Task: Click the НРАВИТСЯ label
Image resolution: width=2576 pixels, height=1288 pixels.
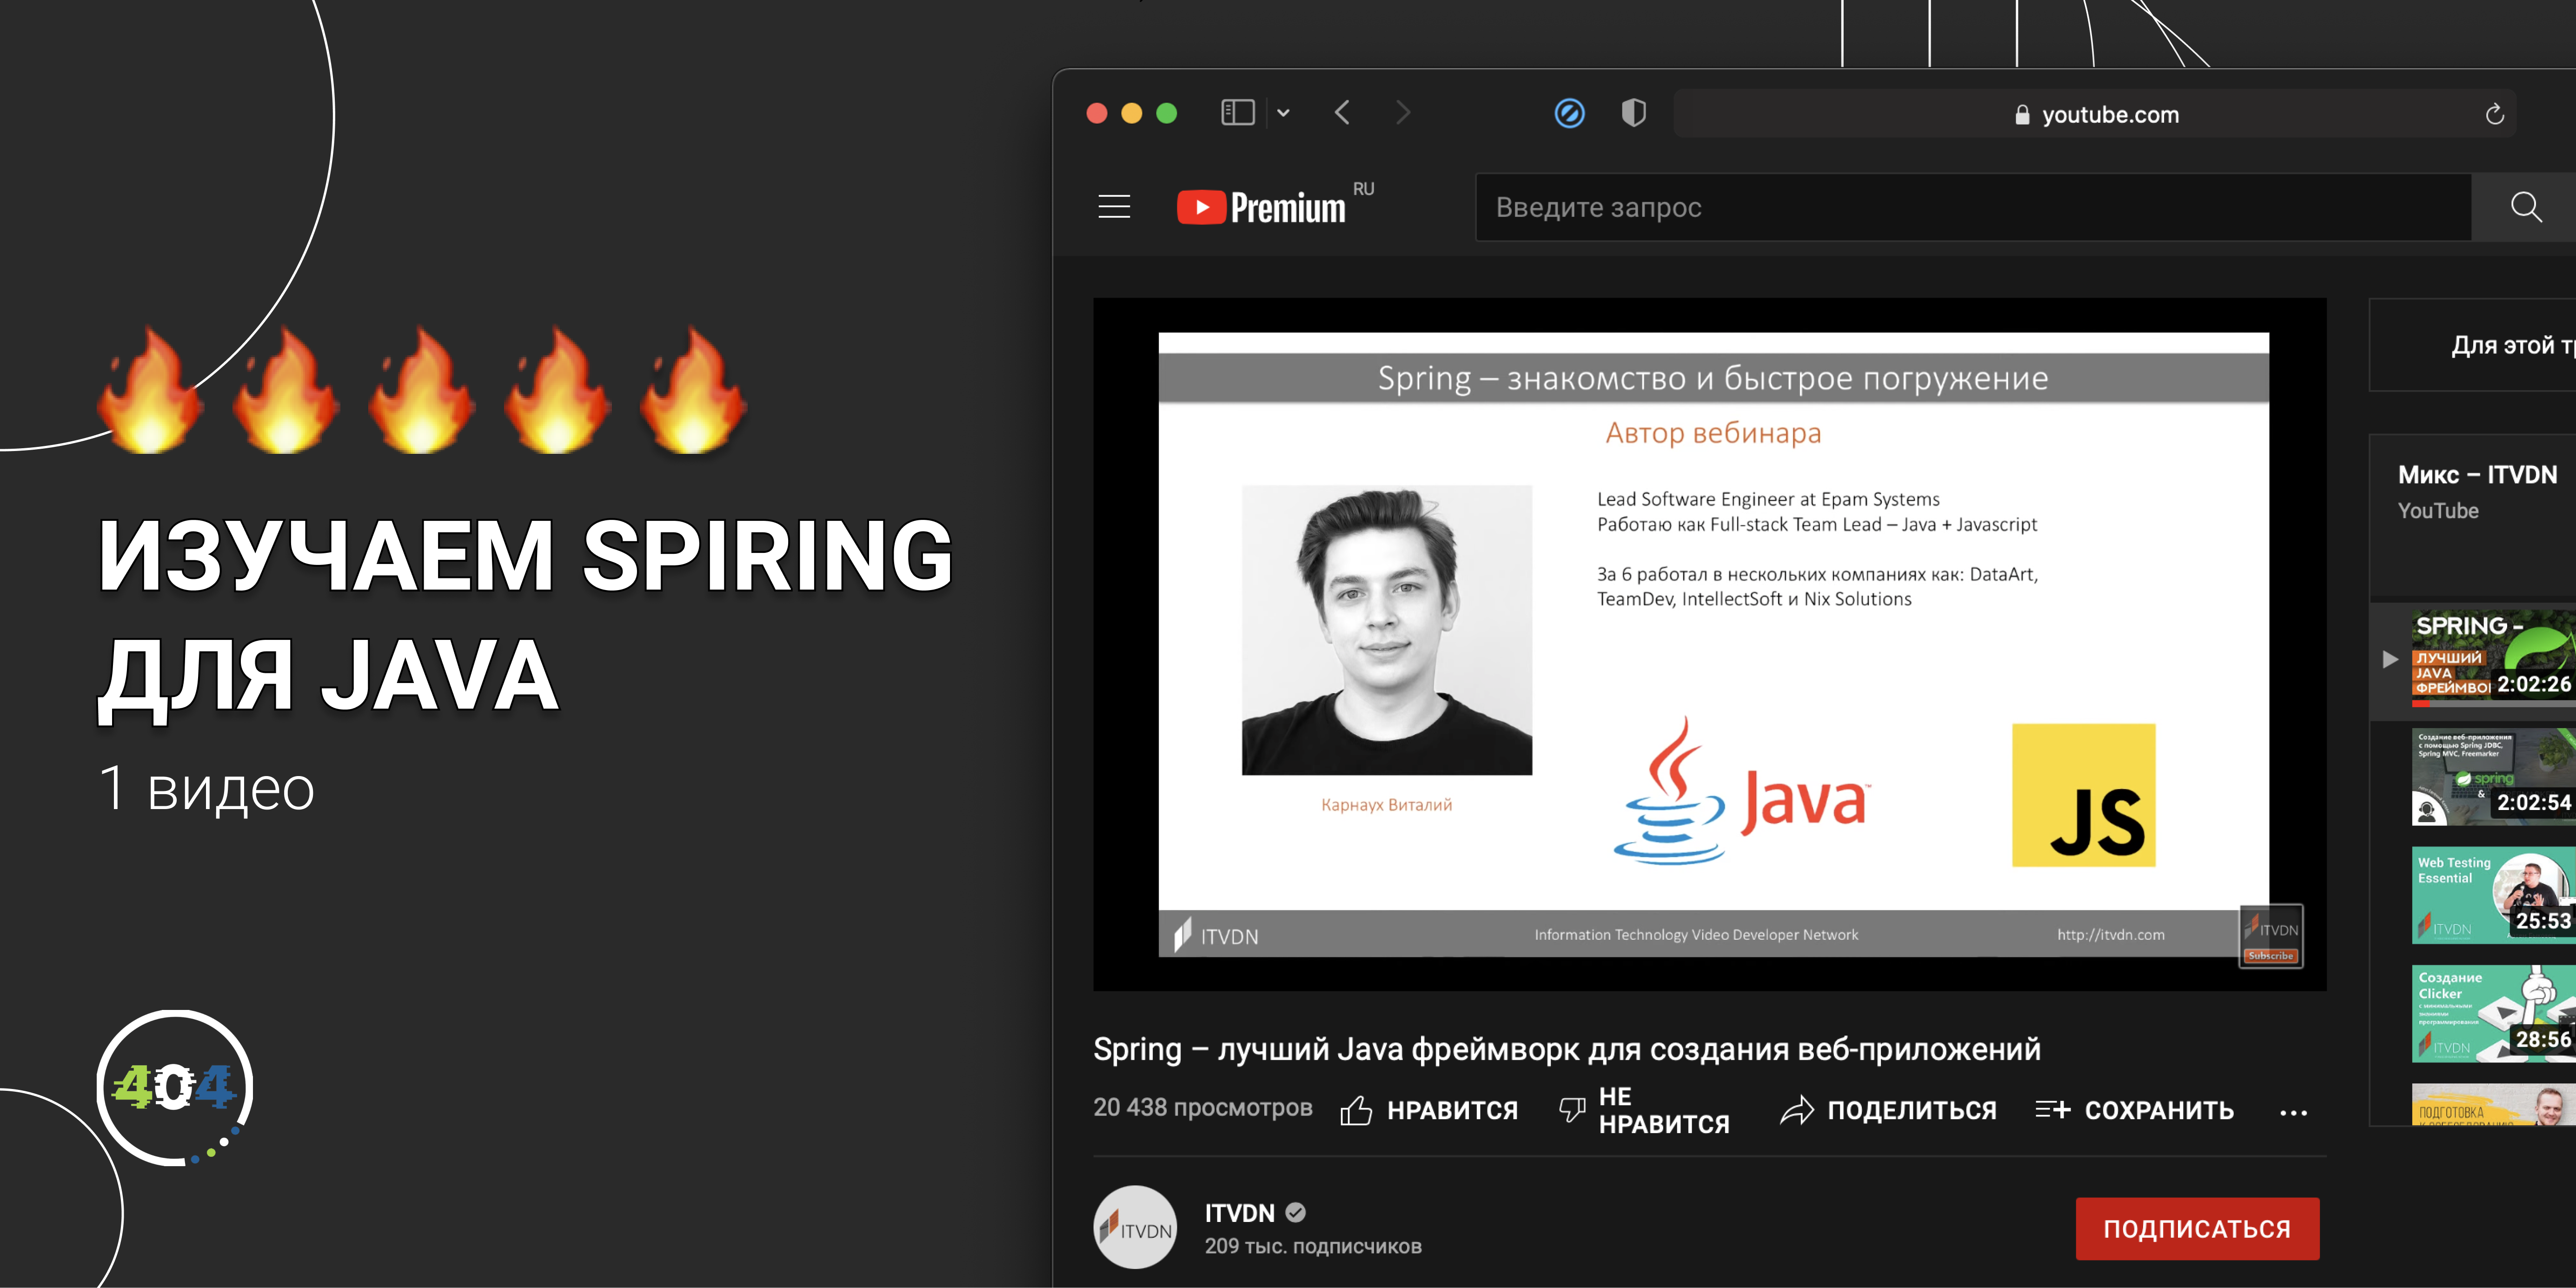Action: click(1452, 1110)
